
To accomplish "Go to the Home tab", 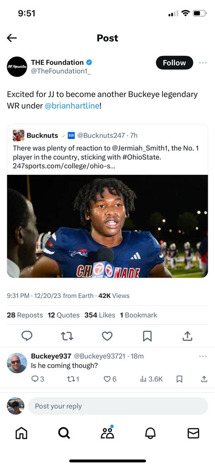I will (x=21, y=433).
